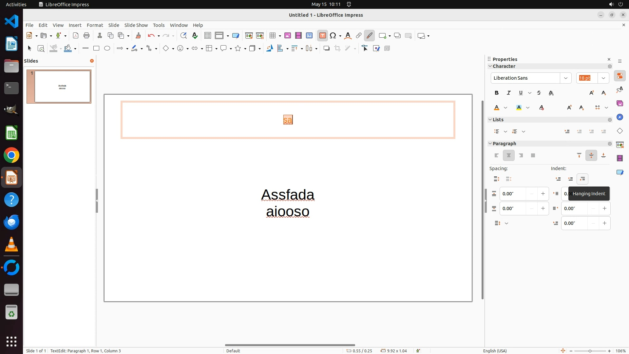The height and width of the screenshot is (354, 629).
Task: Increase above paragraph spacing with plus
Action: pos(543,194)
